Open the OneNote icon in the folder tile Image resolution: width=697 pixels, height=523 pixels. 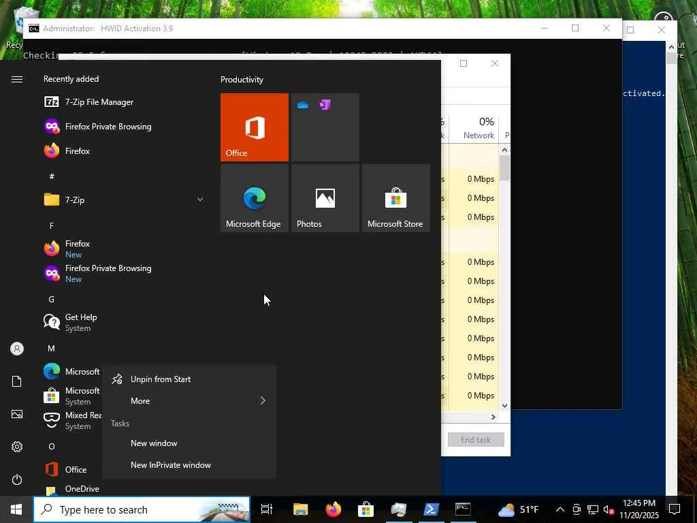(x=324, y=105)
